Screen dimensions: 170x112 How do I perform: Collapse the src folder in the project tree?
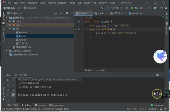click(10, 29)
